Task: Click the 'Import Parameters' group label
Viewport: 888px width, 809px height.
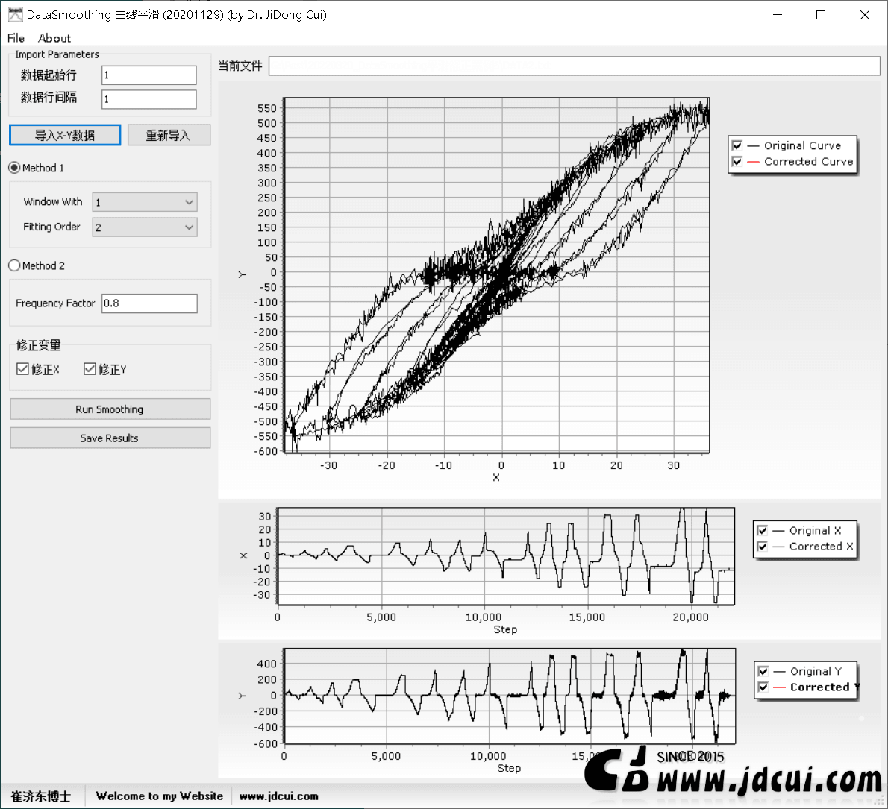Action: [x=57, y=54]
